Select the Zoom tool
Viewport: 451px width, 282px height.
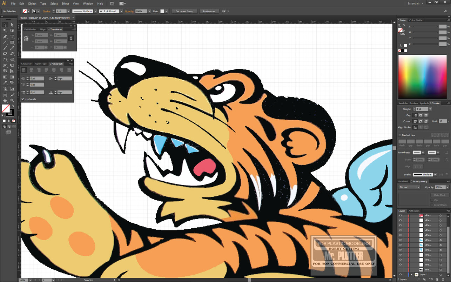point(12,100)
